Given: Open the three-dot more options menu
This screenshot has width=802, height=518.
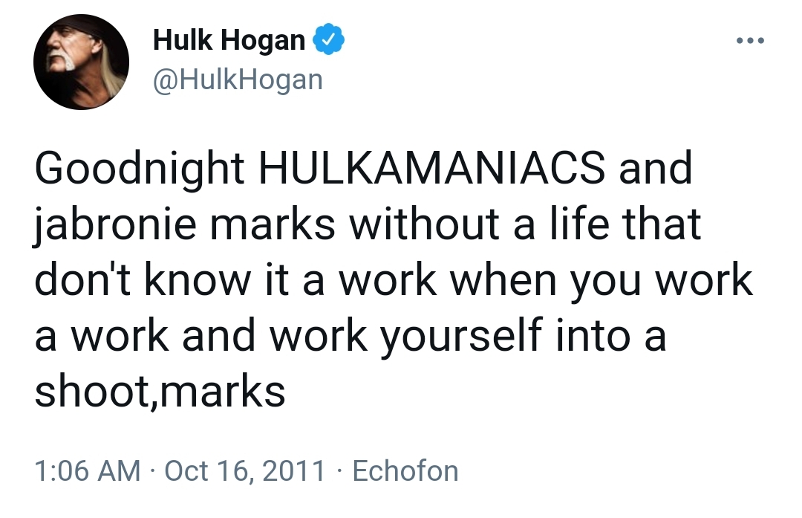Looking at the screenshot, I should [x=750, y=40].
